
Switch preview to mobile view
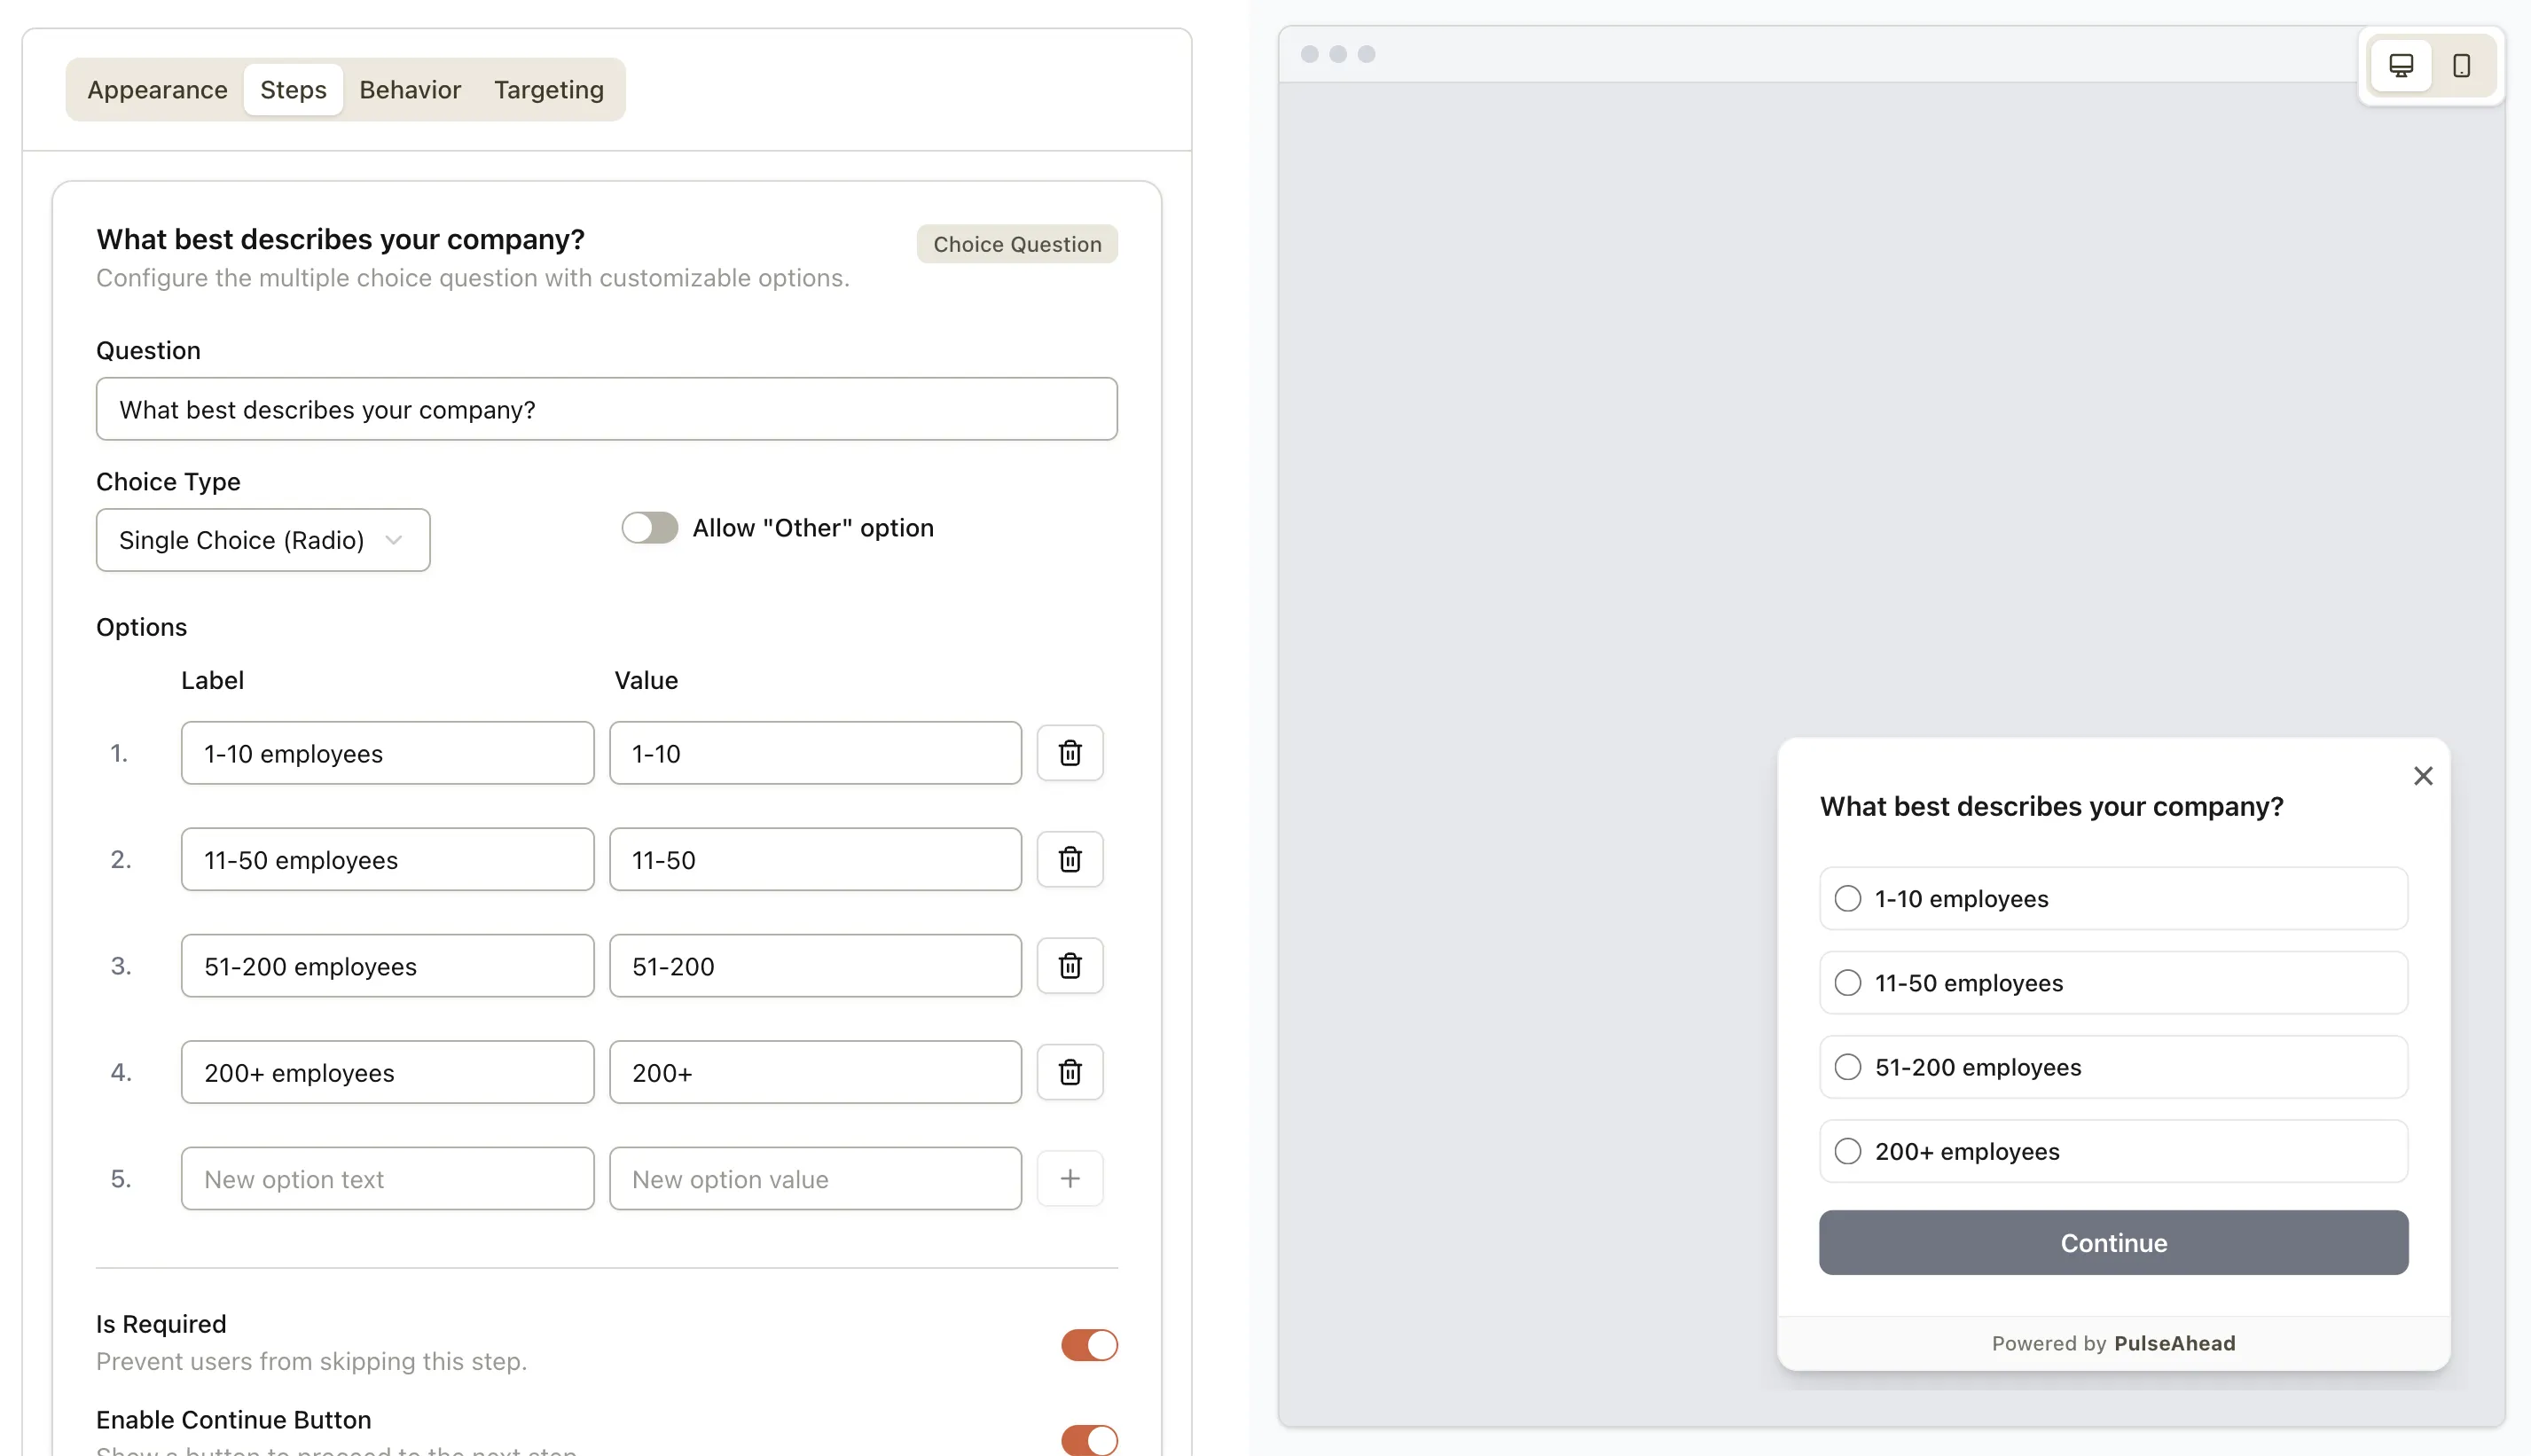coord(2461,66)
